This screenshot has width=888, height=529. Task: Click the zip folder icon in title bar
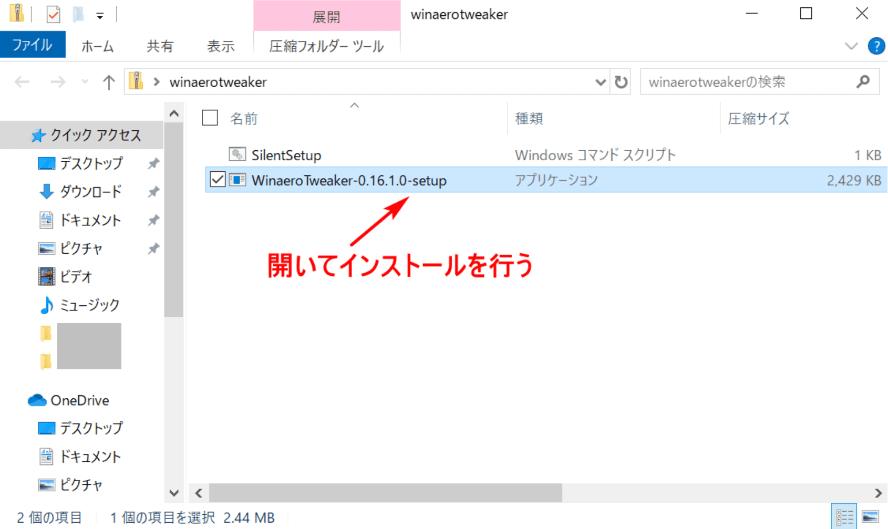pyautogui.click(x=17, y=14)
